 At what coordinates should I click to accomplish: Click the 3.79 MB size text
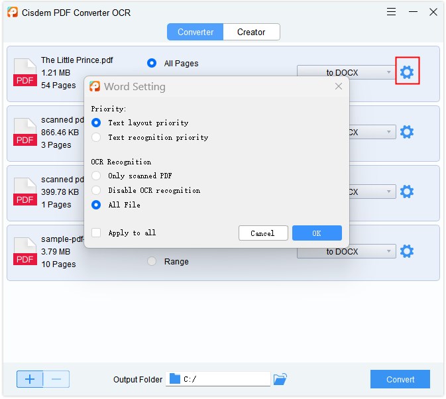point(56,252)
